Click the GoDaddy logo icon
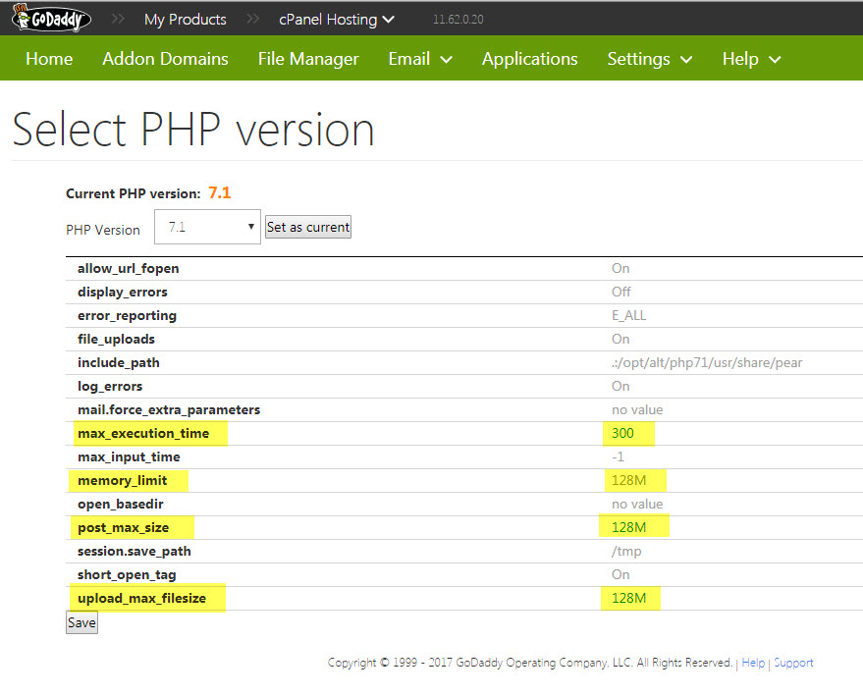The image size is (863, 696). (52, 19)
